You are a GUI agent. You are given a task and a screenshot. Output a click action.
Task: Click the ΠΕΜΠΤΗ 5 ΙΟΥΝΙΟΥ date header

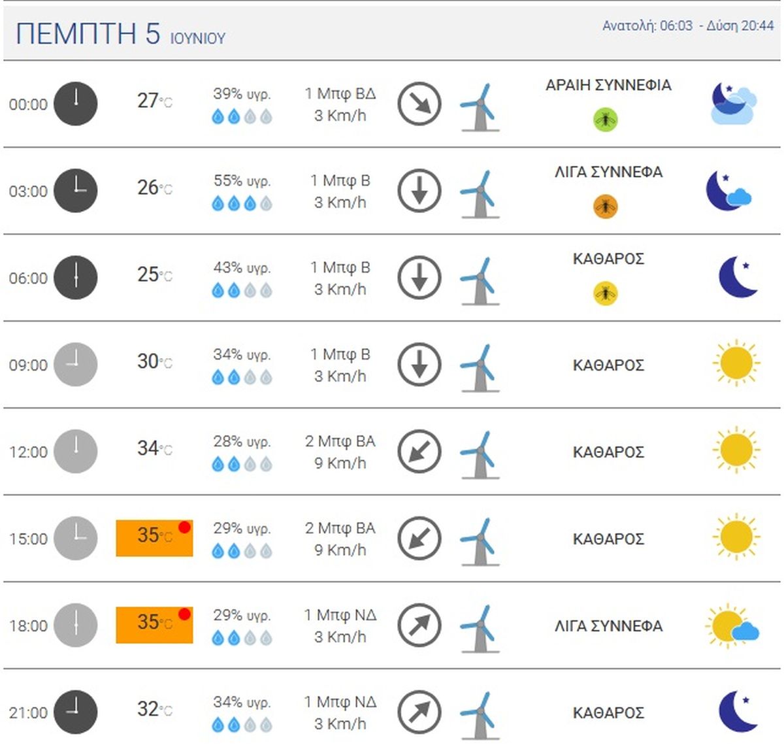point(120,34)
